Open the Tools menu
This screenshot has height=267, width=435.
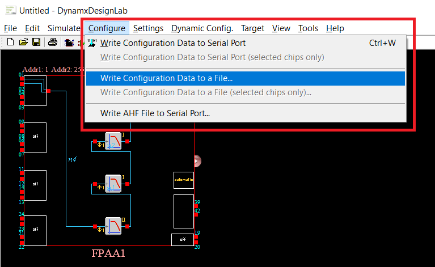pyautogui.click(x=308, y=28)
